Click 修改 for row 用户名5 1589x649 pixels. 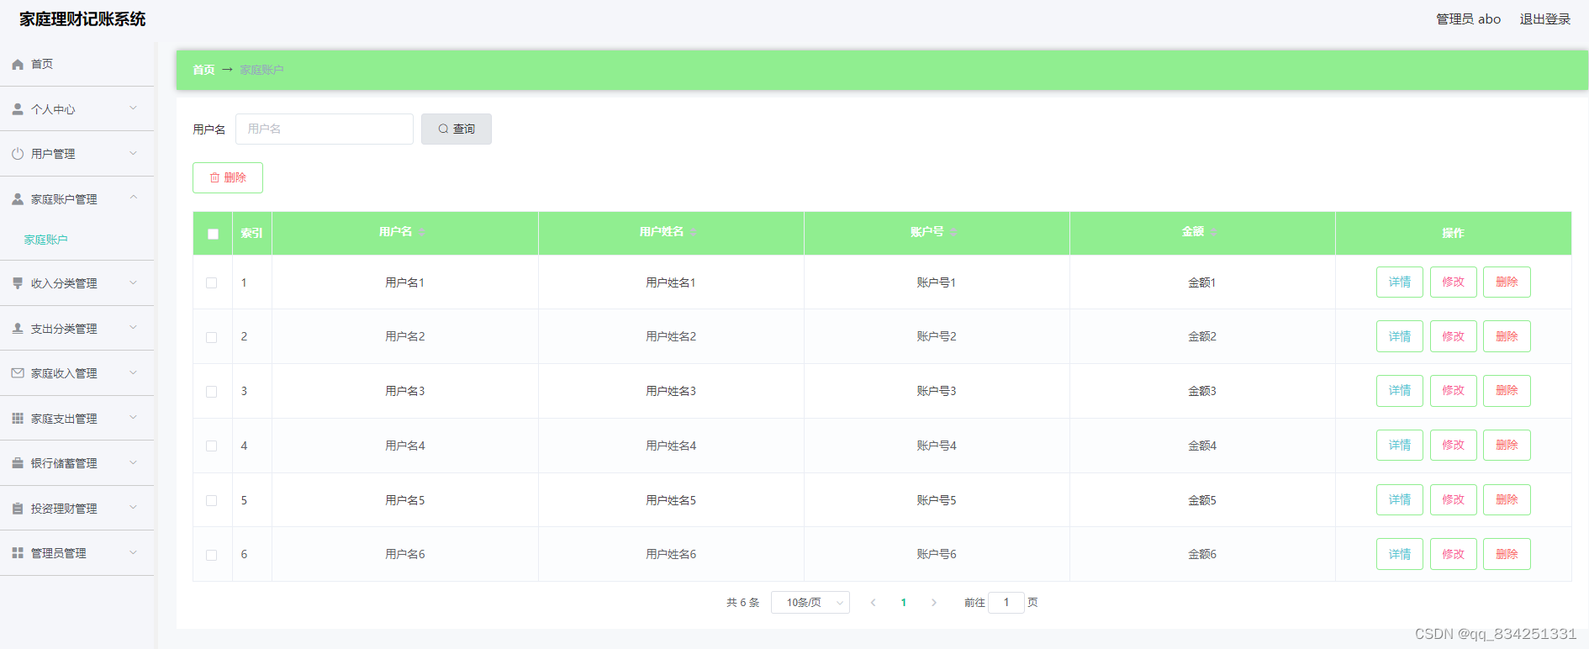[1454, 500]
